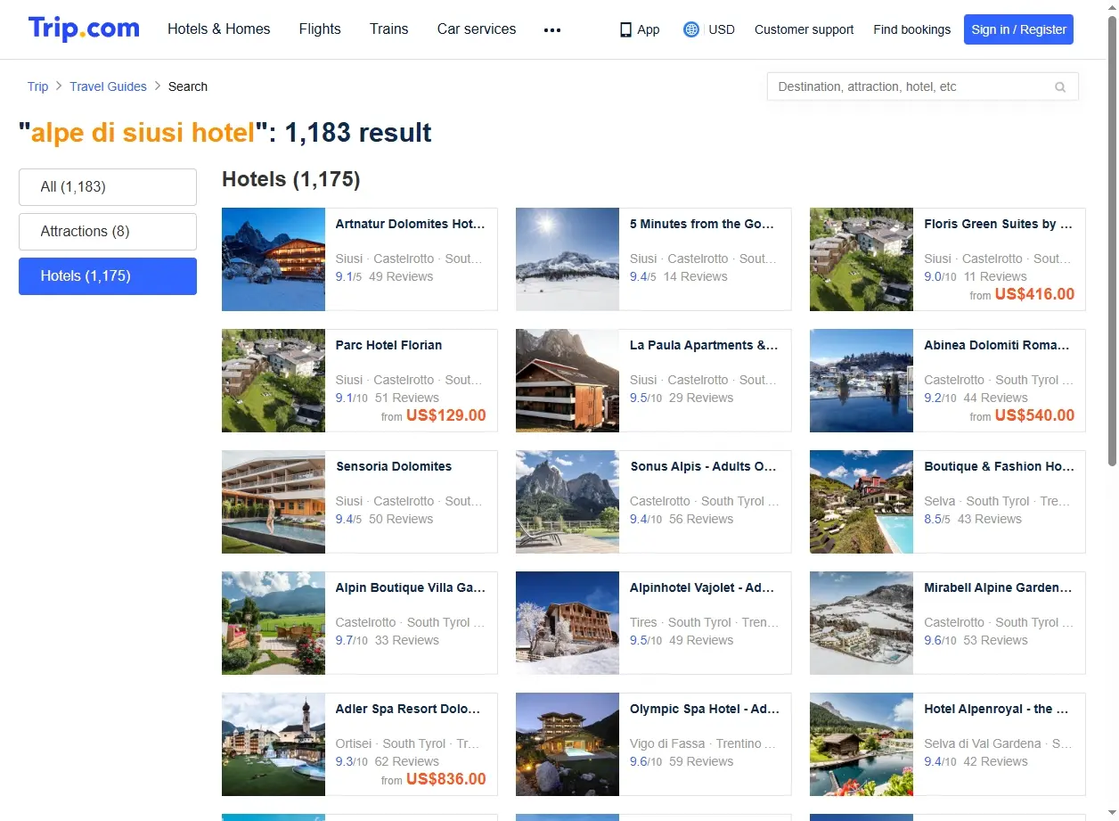This screenshot has width=1119, height=821.
Task: Open 5 Minutes from the Go... thumbnail
Action: point(568,259)
